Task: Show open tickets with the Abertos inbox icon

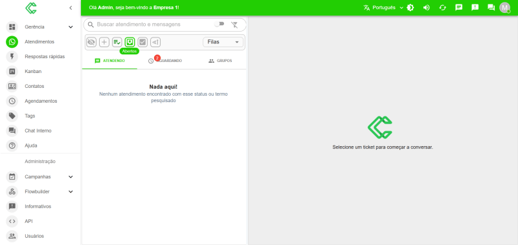Action: (130, 42)
